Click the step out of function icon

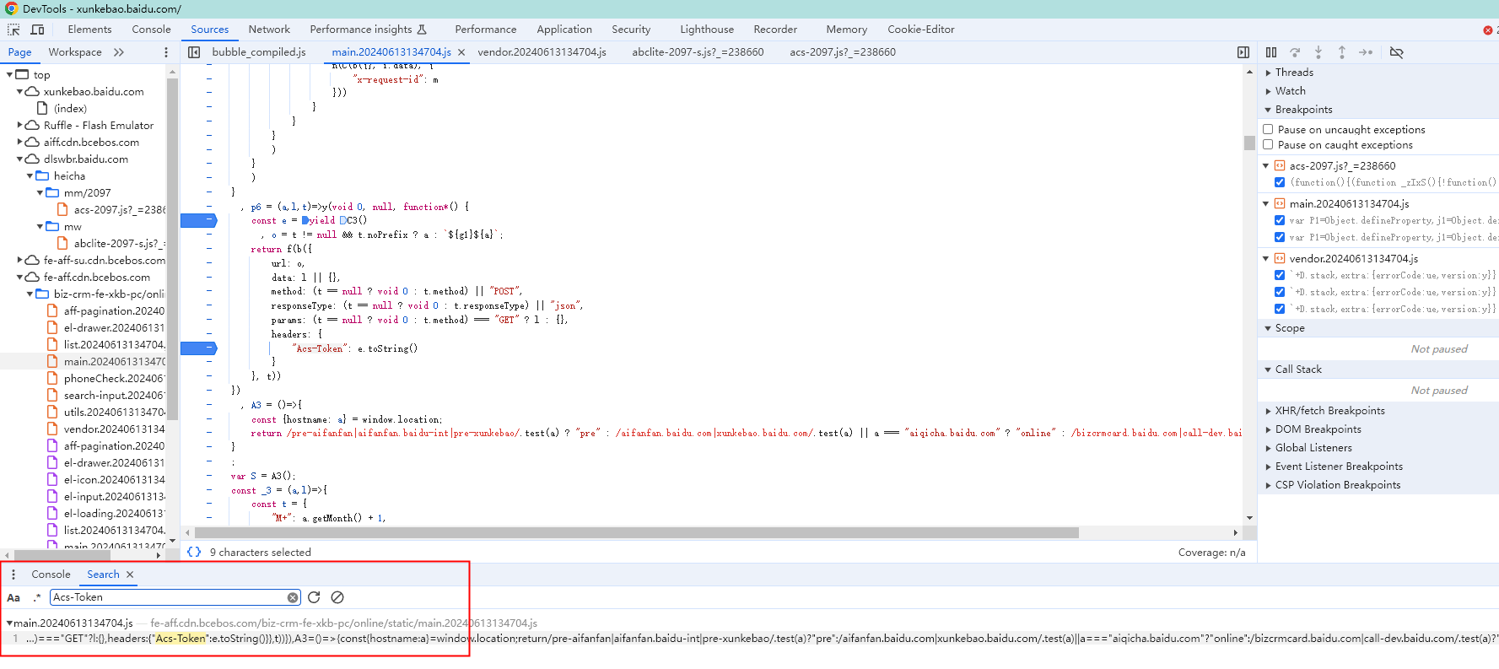tap(1342, 52)
